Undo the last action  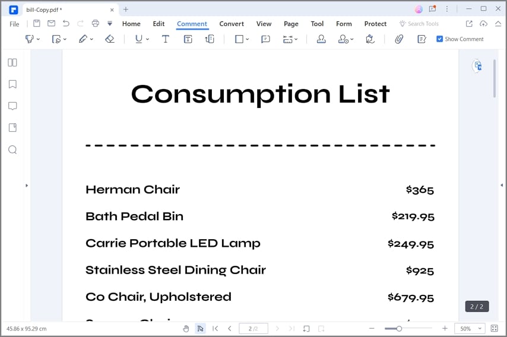click(x=66, y=23)
